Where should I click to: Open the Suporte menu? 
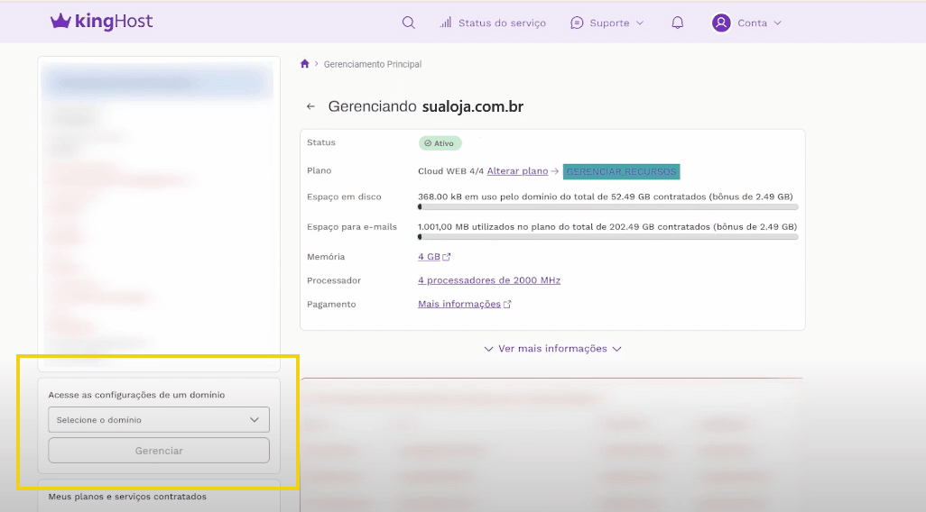pyautogui.click(x=607, y=23)
